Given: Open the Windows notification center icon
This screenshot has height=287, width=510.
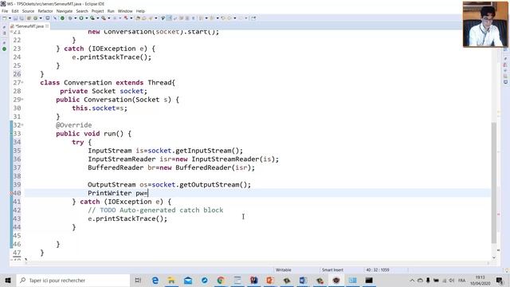Looking at the screenshot, I should [500, 280].
